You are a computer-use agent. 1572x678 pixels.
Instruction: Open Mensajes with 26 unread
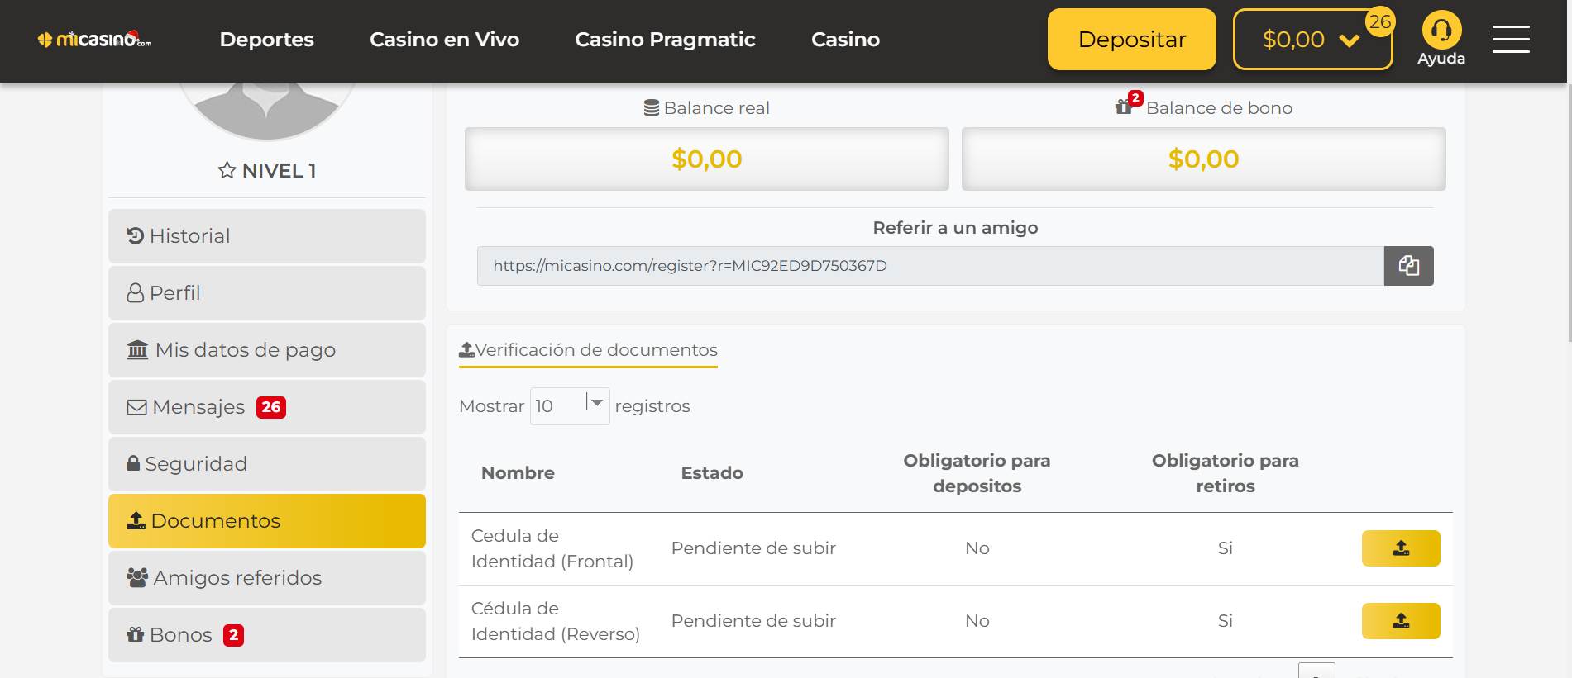tap(266, 407)
